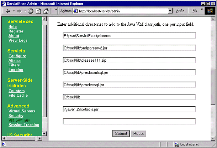Click the page icon in address bar
This screenshot has width=217, height=148.
(x=75, y=11)
